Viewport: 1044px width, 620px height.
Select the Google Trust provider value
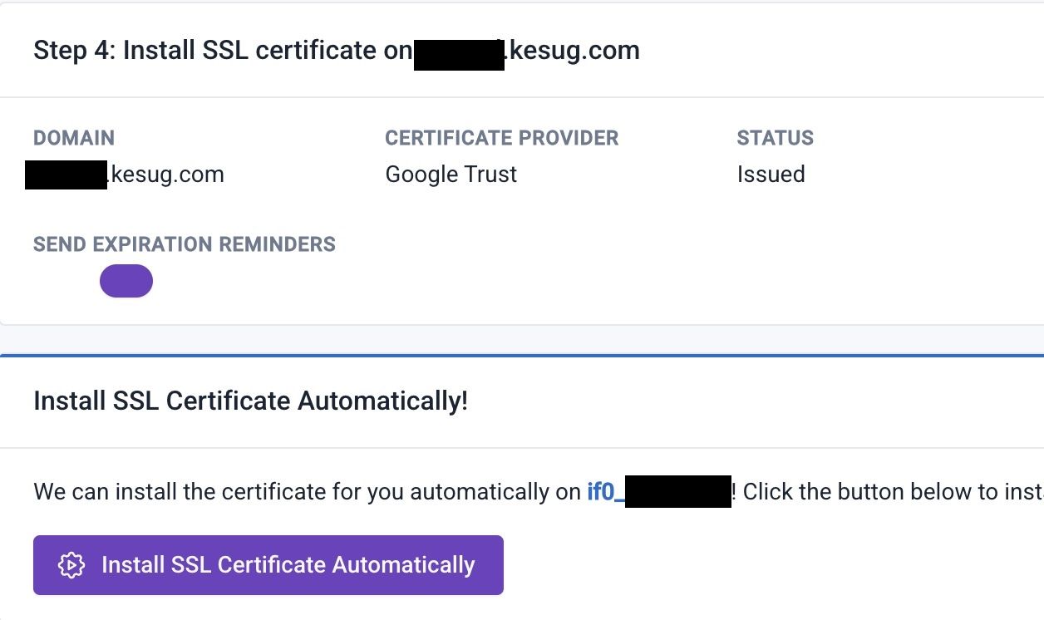[x=451, y=175]
